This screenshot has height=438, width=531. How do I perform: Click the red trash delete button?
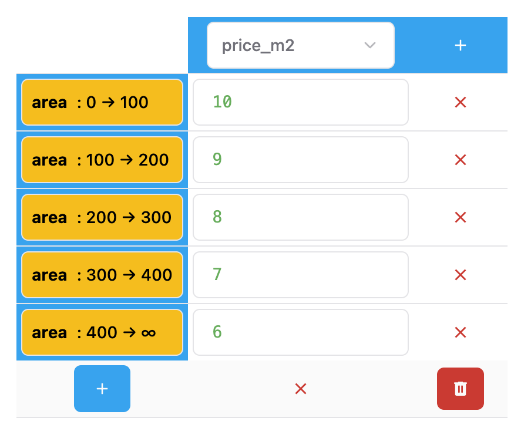click(461, 389)
